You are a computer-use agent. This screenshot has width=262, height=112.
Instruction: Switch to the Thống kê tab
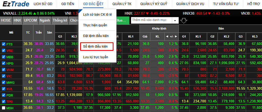click(x=60, y=20)
